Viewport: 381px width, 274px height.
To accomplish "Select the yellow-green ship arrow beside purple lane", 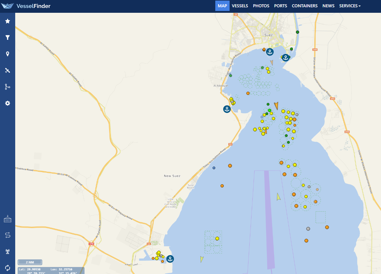I will 279,197.
